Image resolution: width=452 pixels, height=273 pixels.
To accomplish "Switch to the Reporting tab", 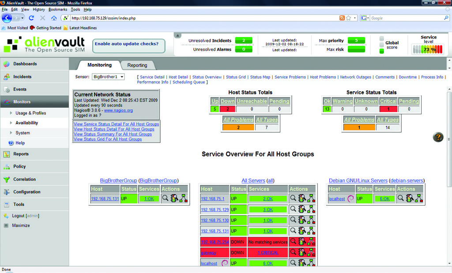I will click(x=137, y=65).
